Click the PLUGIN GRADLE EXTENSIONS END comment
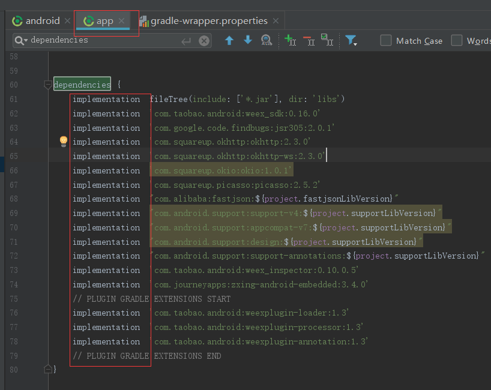Viewport: 491px width, 390px height. coord(147,356)
